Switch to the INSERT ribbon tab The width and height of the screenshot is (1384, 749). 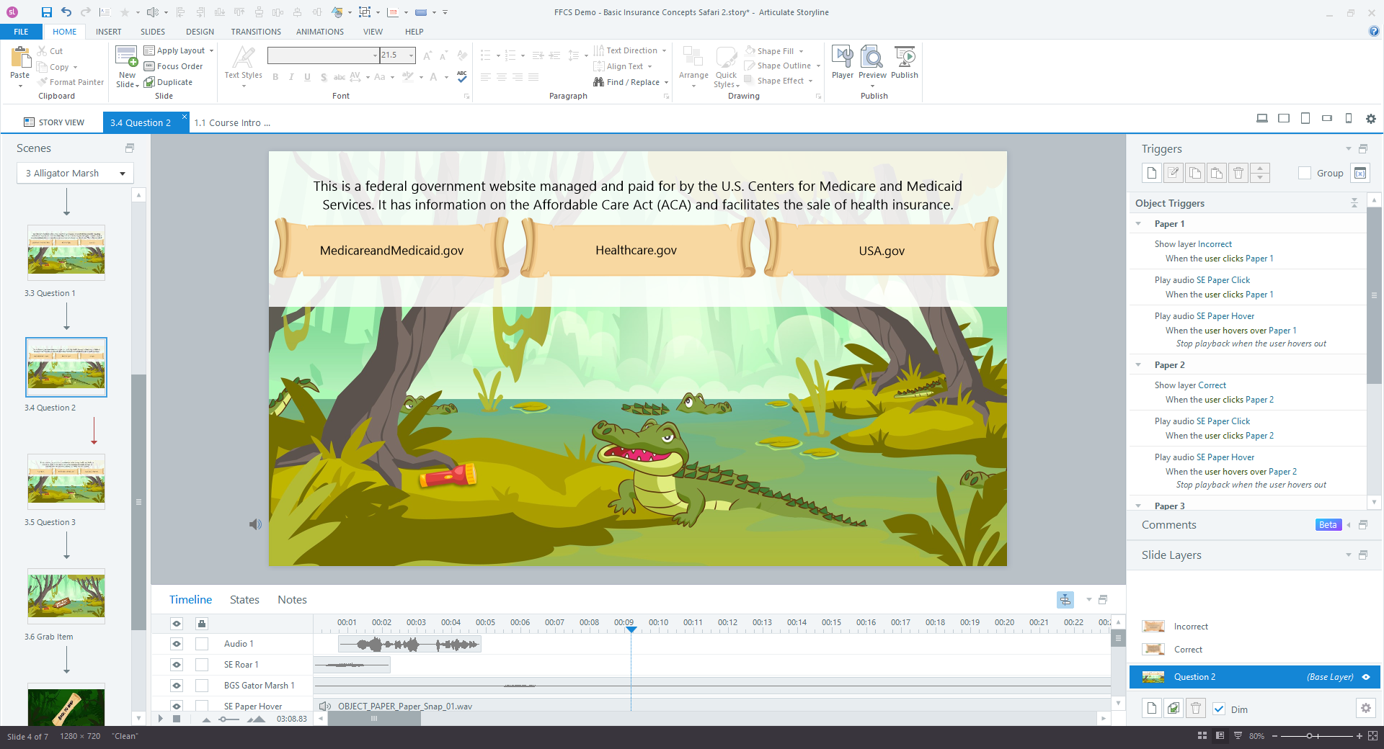point(108,32)
